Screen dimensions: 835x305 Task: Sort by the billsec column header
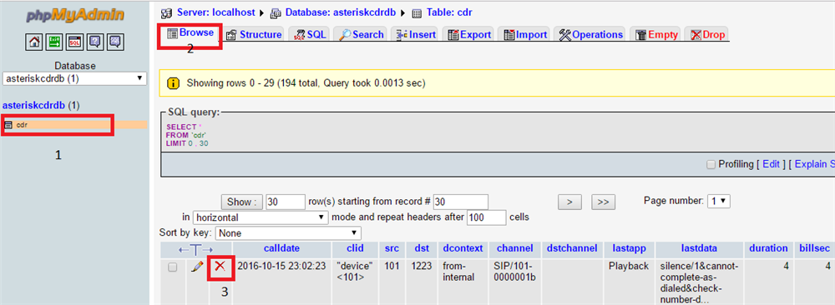pos(815,248)
